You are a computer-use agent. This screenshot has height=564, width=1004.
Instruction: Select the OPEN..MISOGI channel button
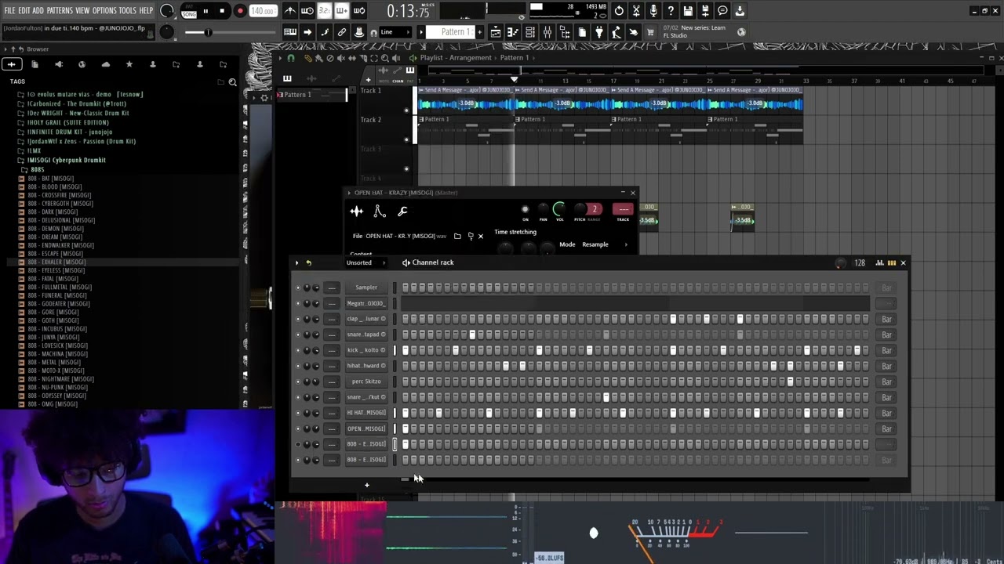(366, 428)
